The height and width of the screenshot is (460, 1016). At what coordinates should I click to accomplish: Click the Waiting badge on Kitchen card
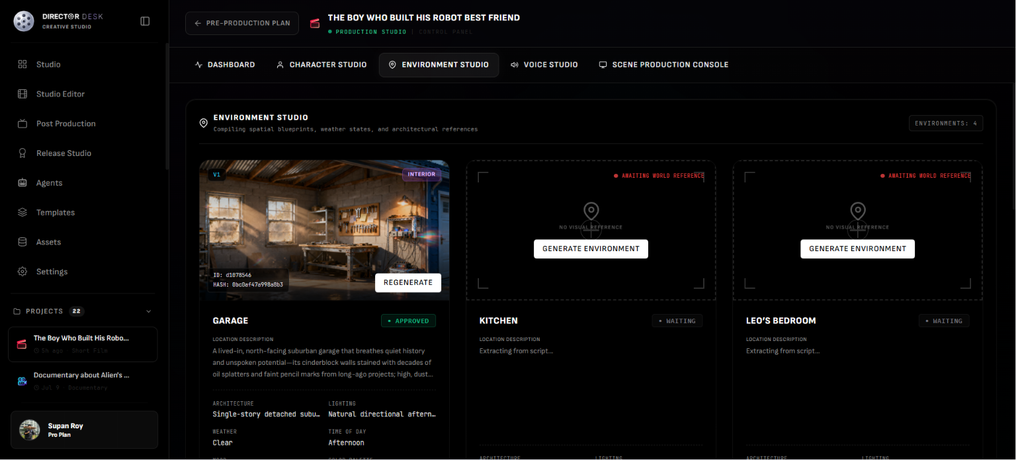677,321
